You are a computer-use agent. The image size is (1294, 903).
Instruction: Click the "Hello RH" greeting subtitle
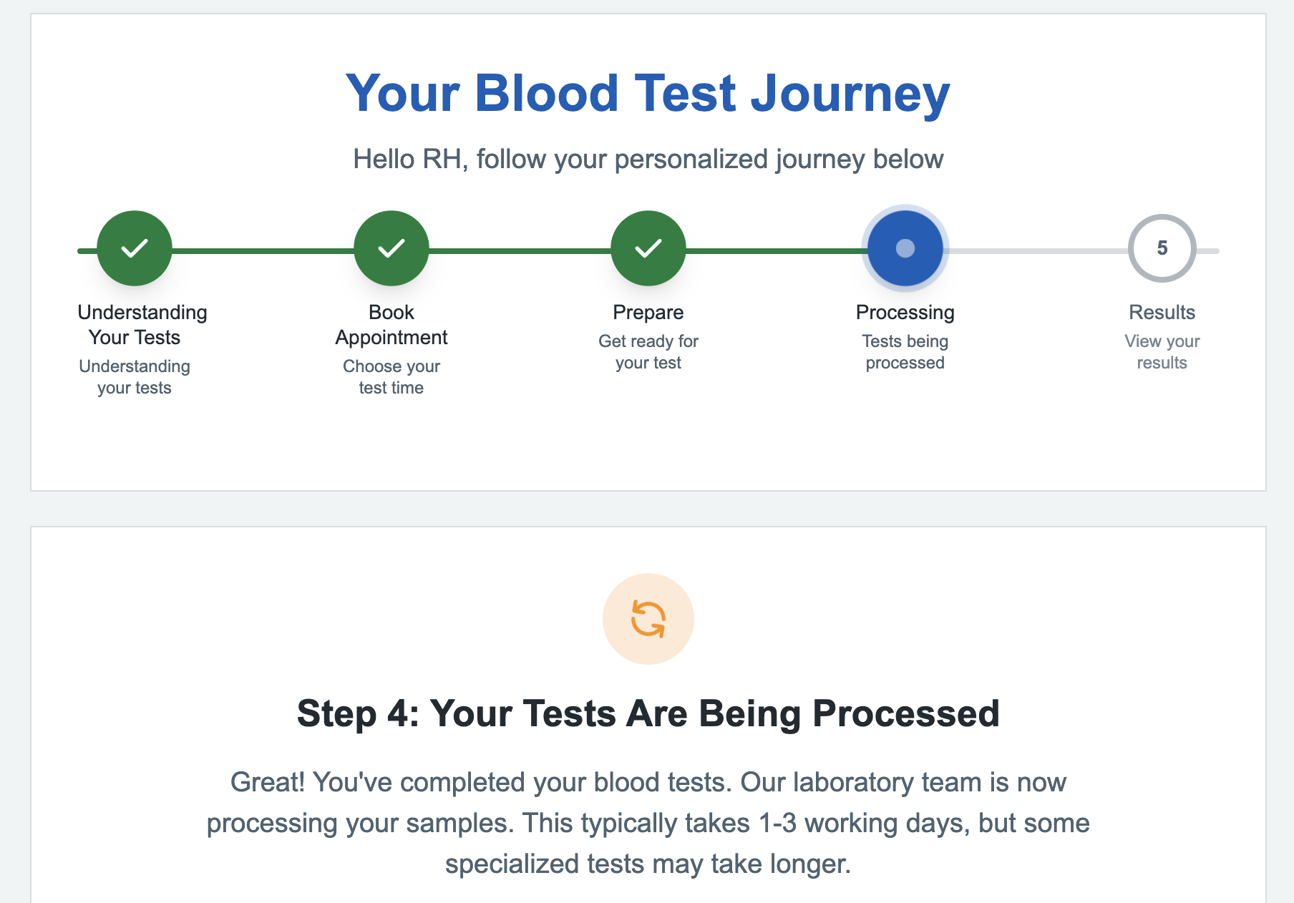tap(648, 160)
